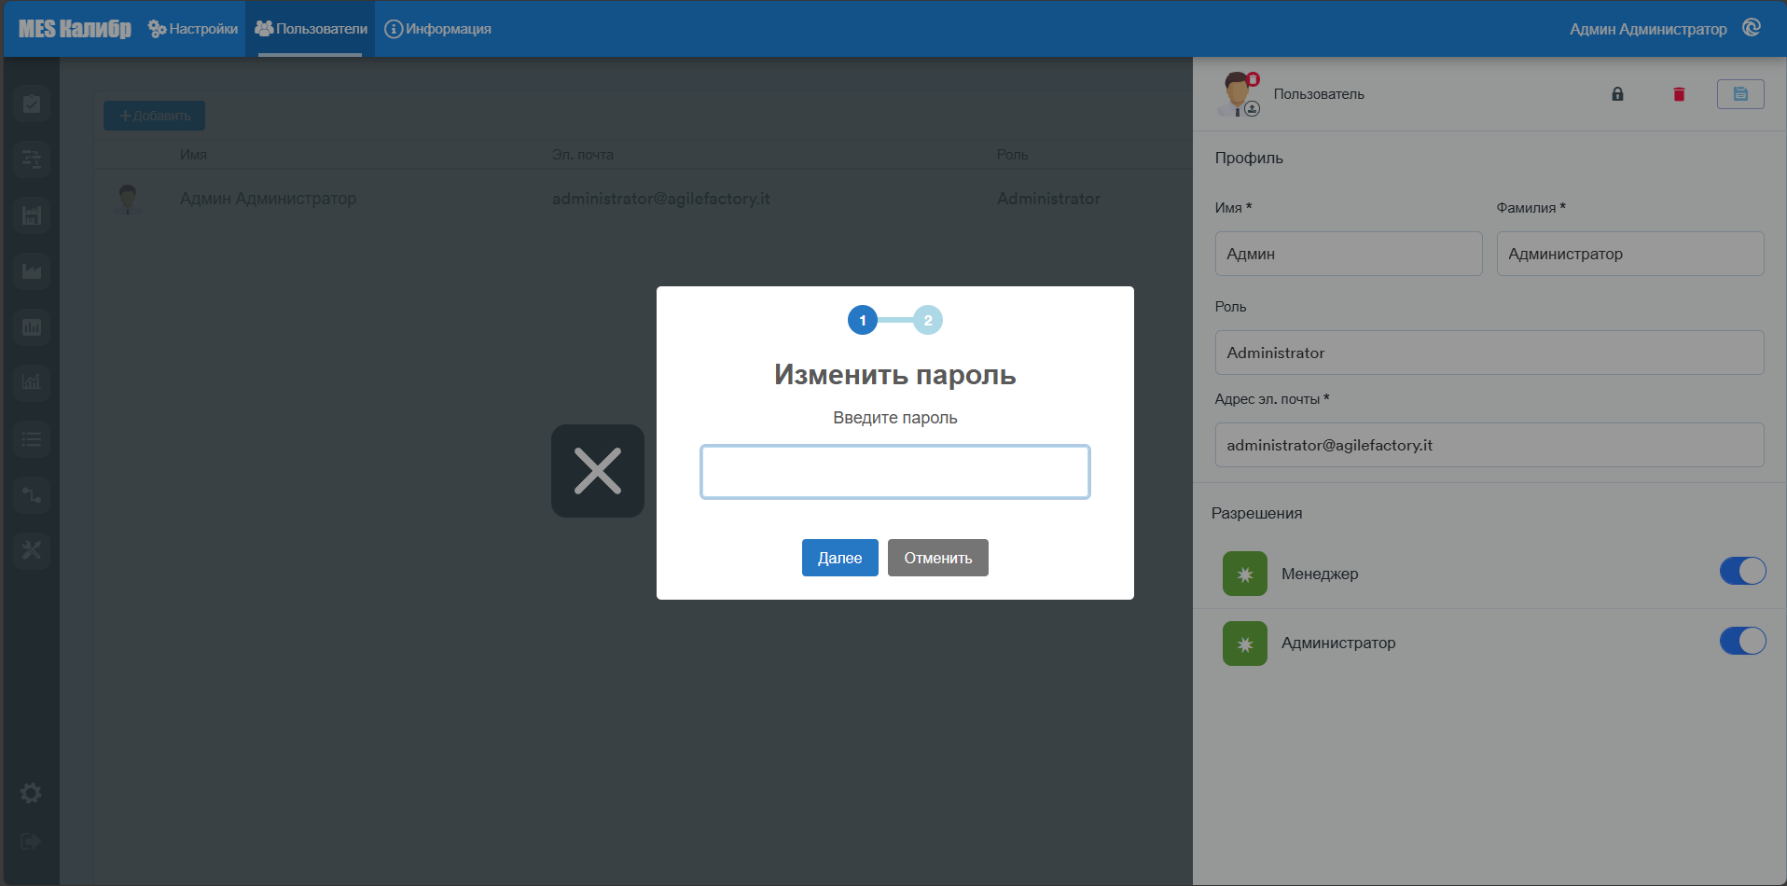Click the lock icon in user panel
This screenshot has width=1787, height=886.
coord(1617,94)
